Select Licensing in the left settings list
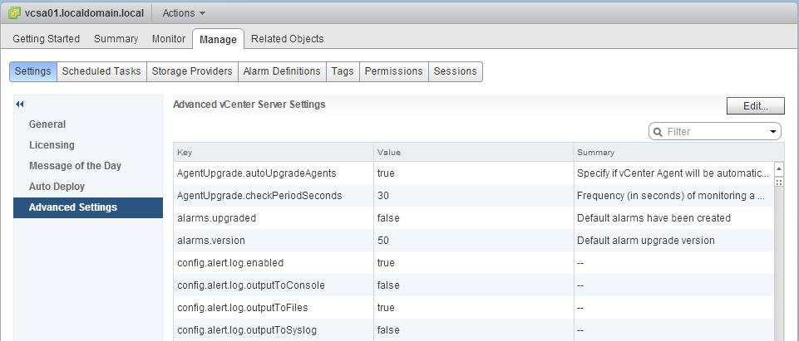 click(52, 145)
